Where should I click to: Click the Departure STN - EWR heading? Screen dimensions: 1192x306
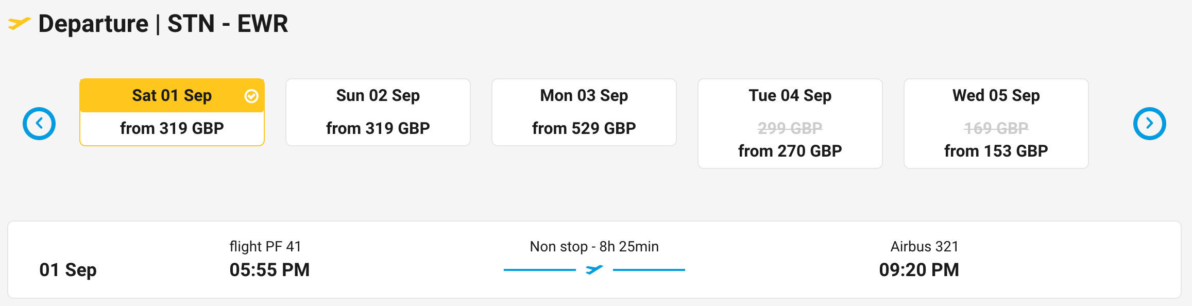point(163,24)
